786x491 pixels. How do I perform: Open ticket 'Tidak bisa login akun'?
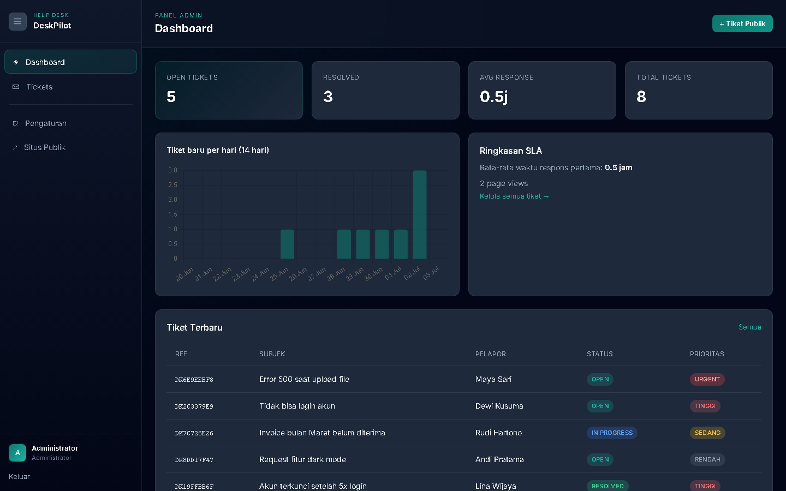297,406
